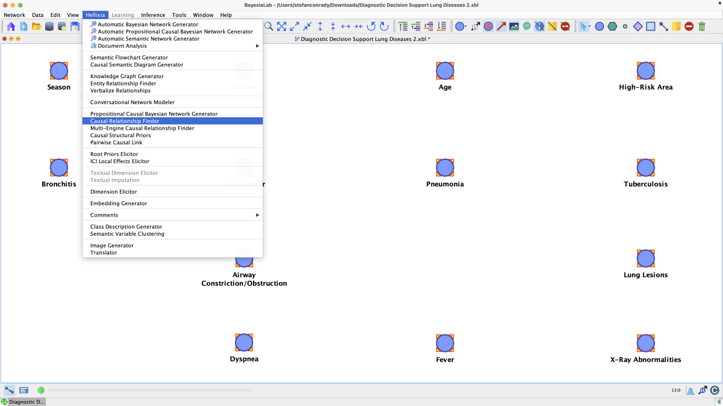Image resolution: width=723 pixels, height=406 pixels.
Task: Select the Tuberculosis node
Action: tap(646, 168)
